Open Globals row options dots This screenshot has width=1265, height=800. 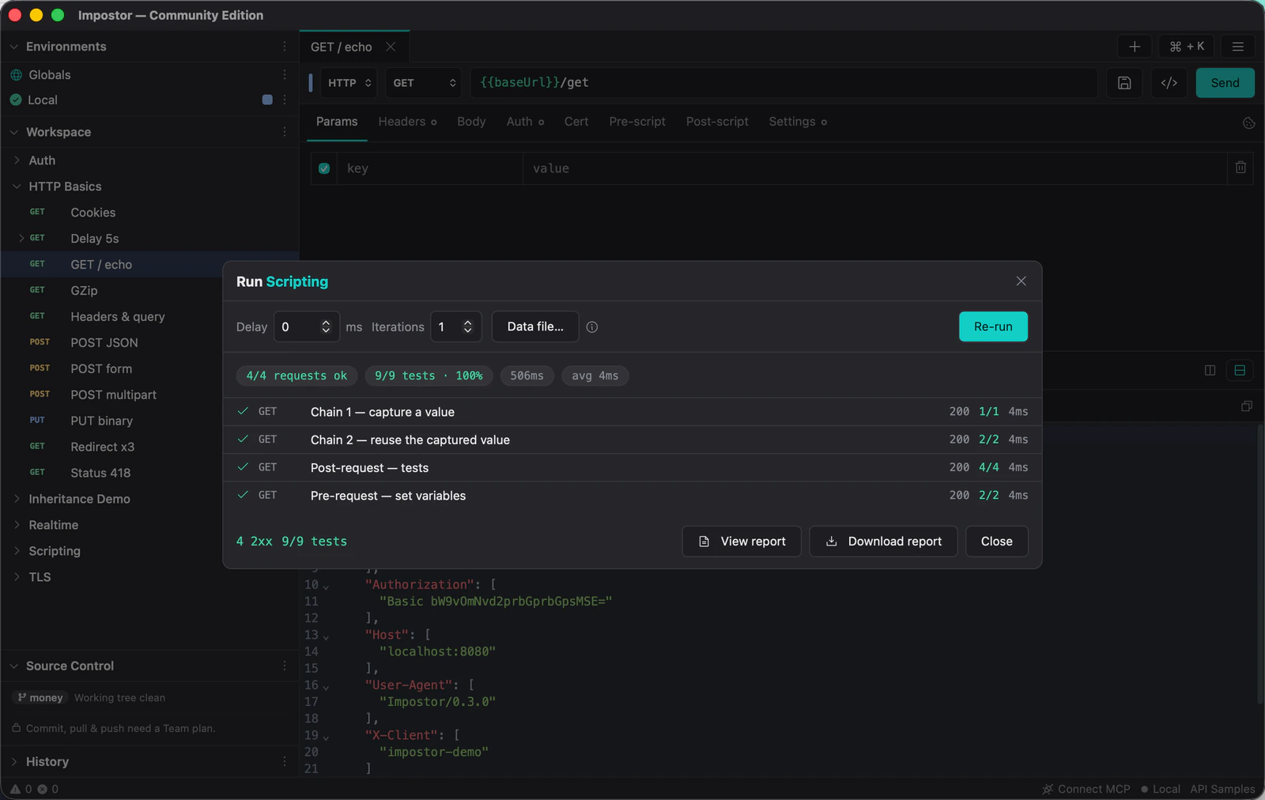285,74
